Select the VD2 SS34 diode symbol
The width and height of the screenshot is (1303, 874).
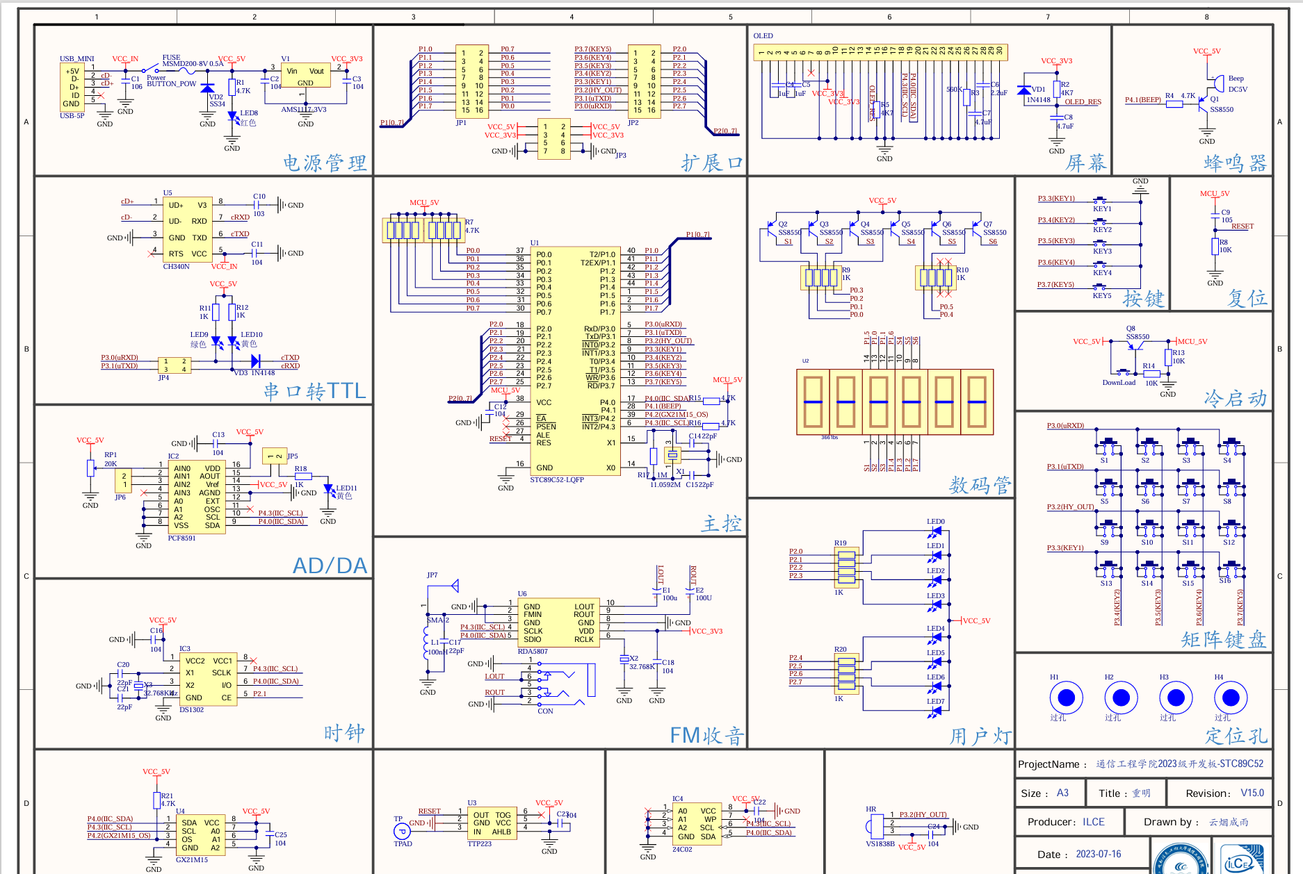click(x=207, y=88)
